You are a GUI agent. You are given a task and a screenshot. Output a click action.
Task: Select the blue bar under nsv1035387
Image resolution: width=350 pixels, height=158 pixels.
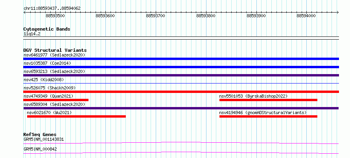[x=181, y=67]
